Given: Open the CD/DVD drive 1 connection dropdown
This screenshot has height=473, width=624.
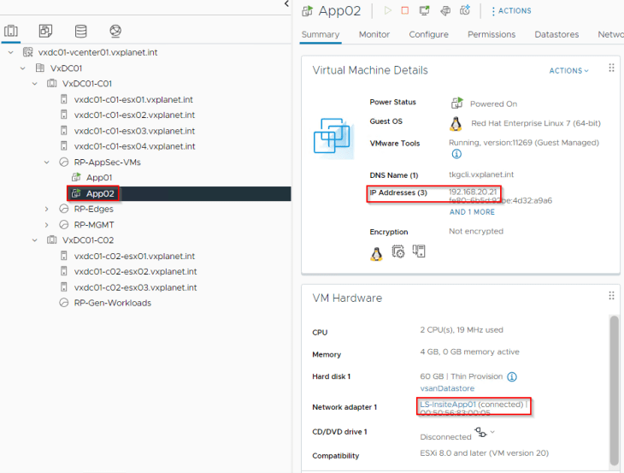Looking at the screenshot, I should 492,432.
